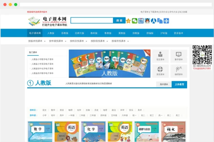
Task: Open 人教版小学数学电子课本 link
Action: click(x=43, y=59)
